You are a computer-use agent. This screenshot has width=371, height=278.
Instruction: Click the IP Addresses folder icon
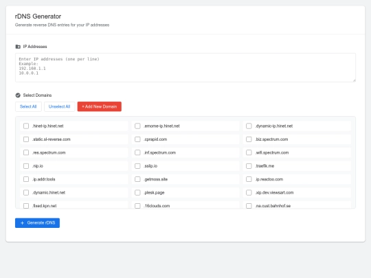click(18, 47)
